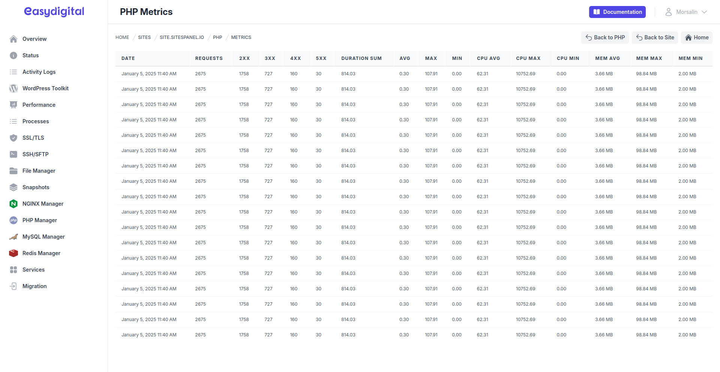
Task: Open the File Manager folder icon
Action: coord(13,171)
